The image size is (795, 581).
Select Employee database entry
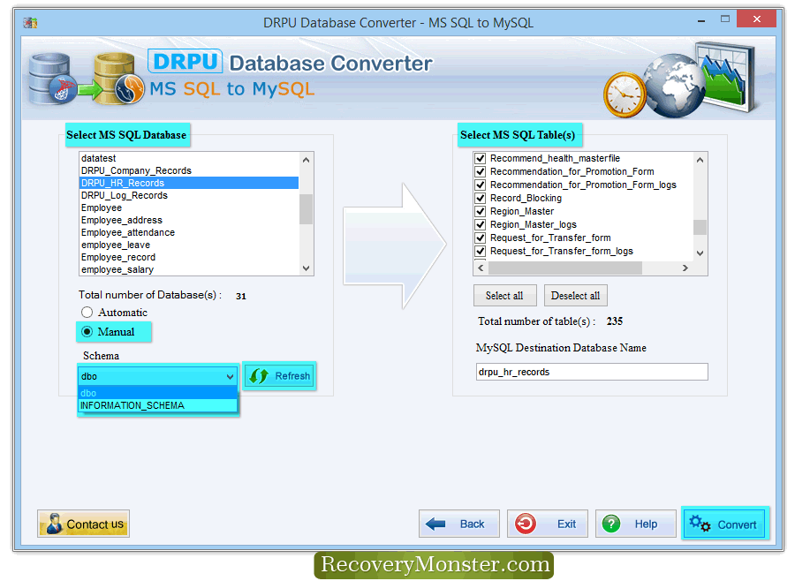coord(189,207)
